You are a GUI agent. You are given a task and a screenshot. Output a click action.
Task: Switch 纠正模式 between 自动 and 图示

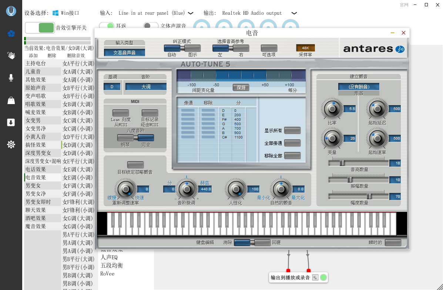coord(182,48)
